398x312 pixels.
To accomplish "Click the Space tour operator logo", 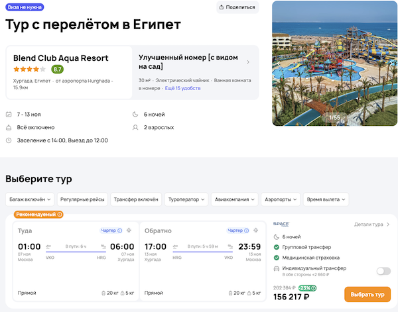I will point(281,225).
